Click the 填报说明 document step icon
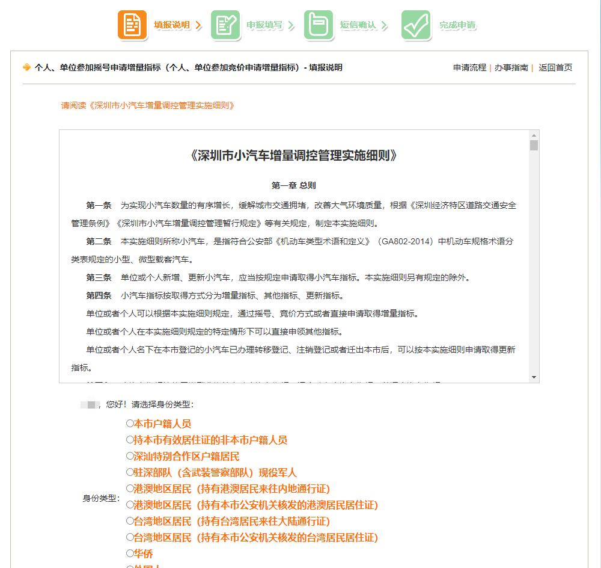Viewport: 601px width, 568px height. point(132,25)
